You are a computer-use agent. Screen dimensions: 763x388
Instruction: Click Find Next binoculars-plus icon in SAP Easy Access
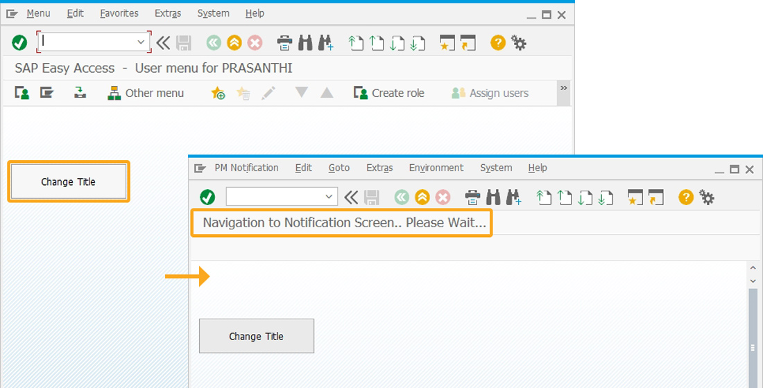(325, 43)
